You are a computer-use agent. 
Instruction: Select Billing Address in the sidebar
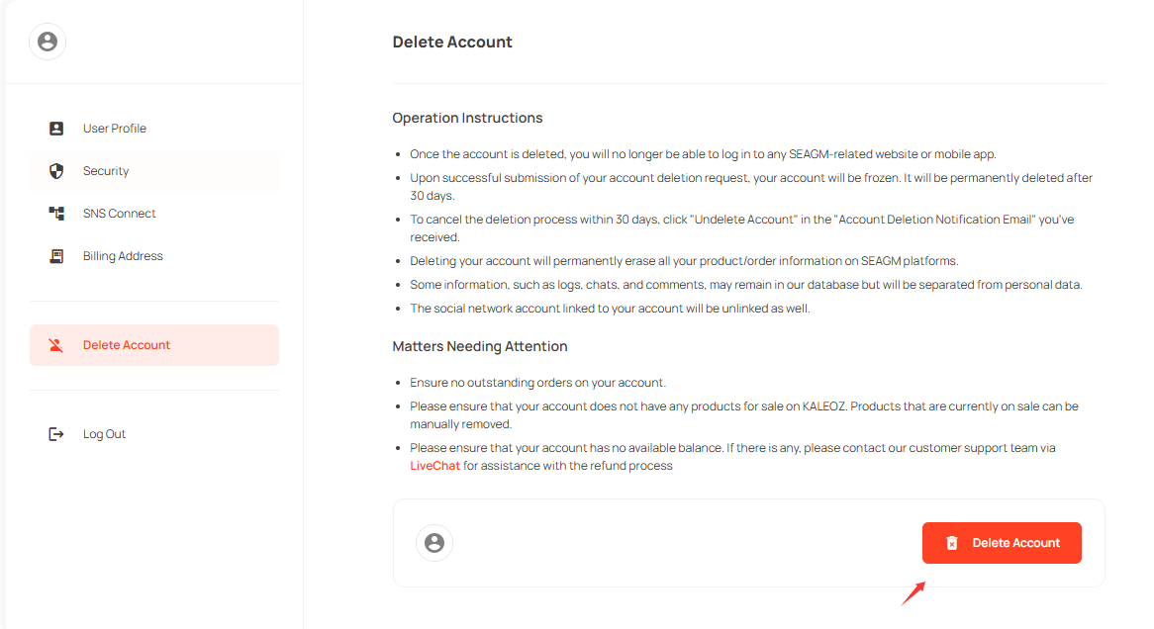point(123,256)
